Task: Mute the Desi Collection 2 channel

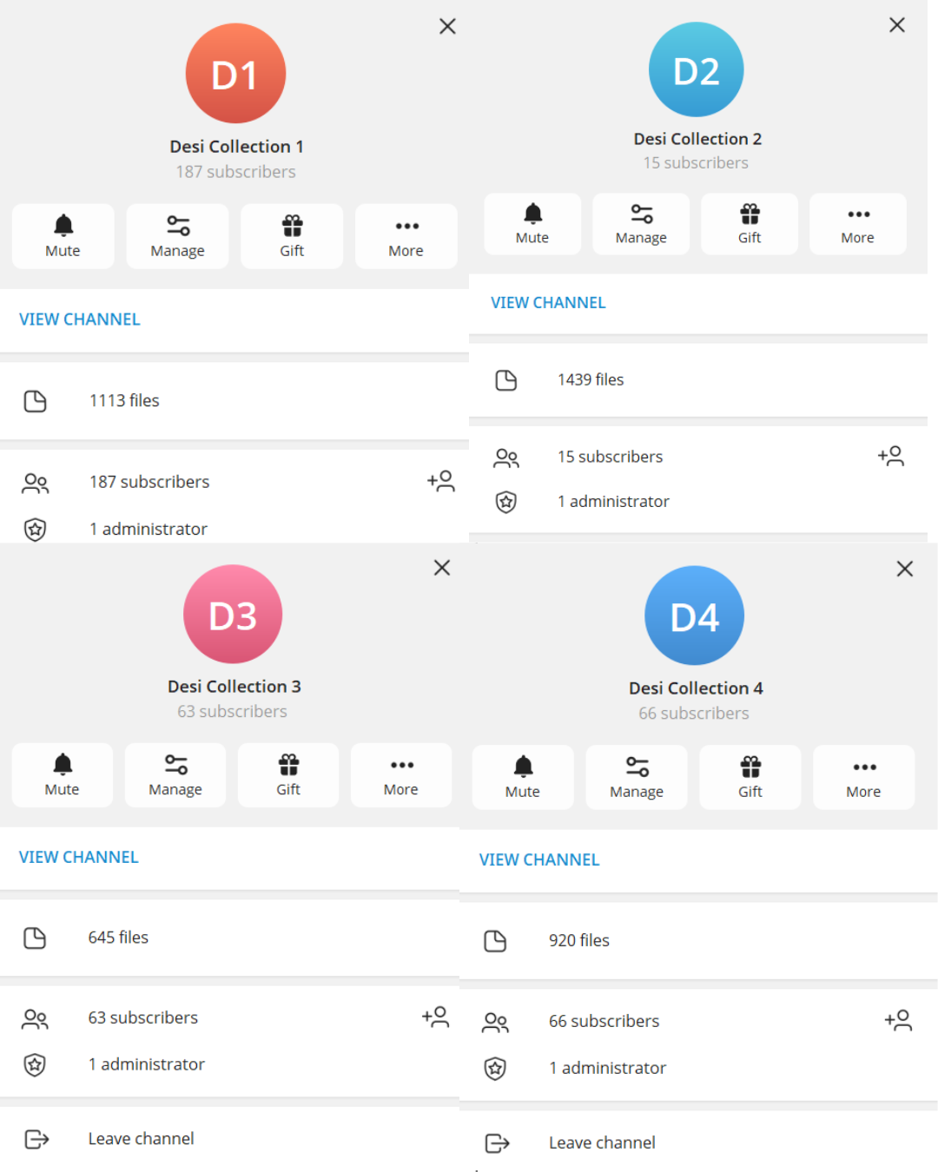Action: click(532, 224)
